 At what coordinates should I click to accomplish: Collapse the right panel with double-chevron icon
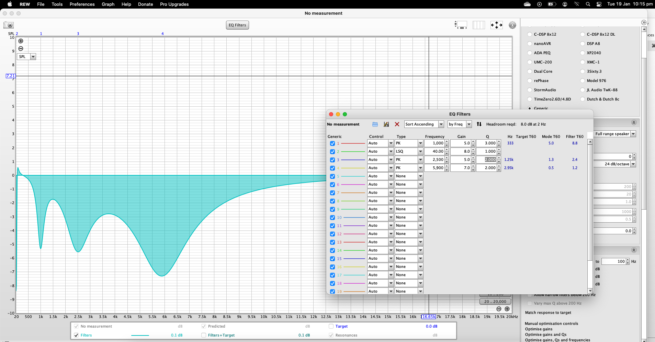(x=644, y=22)
